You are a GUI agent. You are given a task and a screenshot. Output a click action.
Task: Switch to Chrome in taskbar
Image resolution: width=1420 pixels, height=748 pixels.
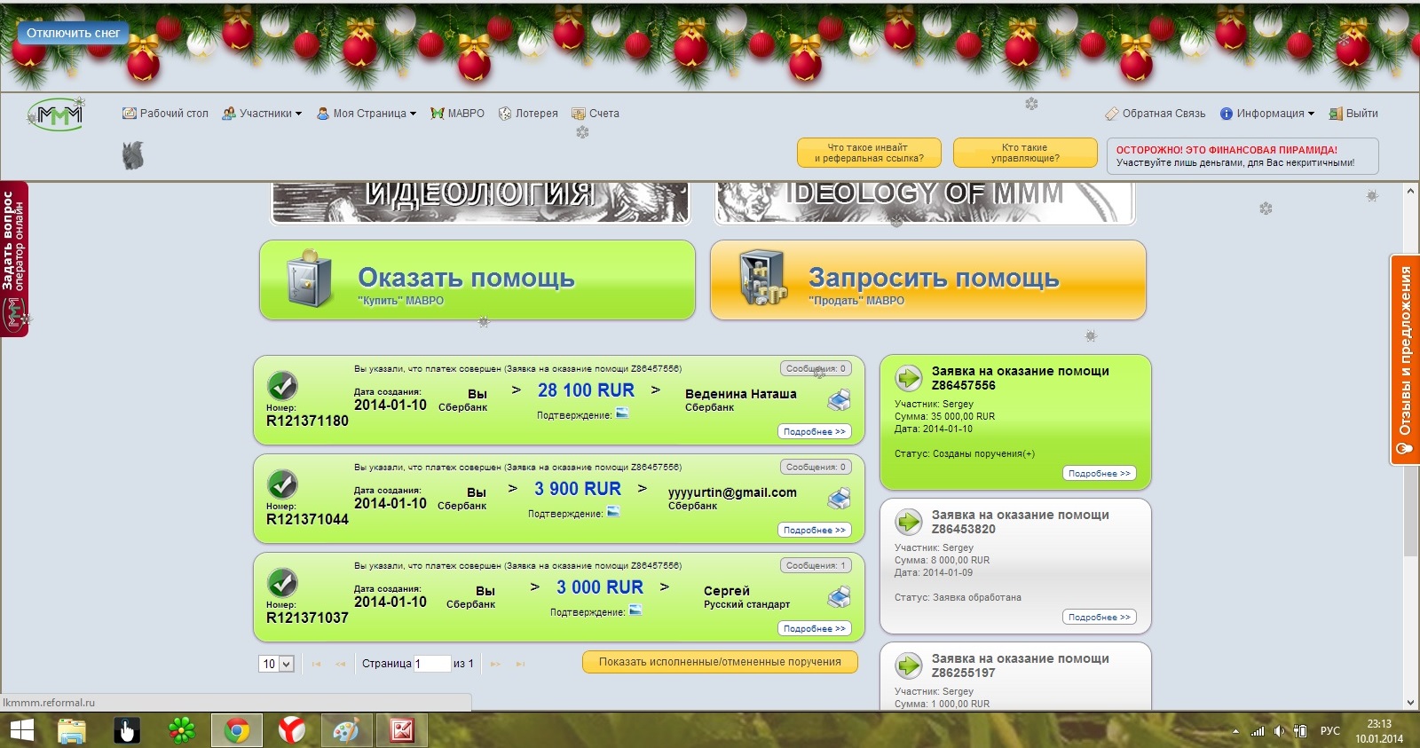pos(236,730)
